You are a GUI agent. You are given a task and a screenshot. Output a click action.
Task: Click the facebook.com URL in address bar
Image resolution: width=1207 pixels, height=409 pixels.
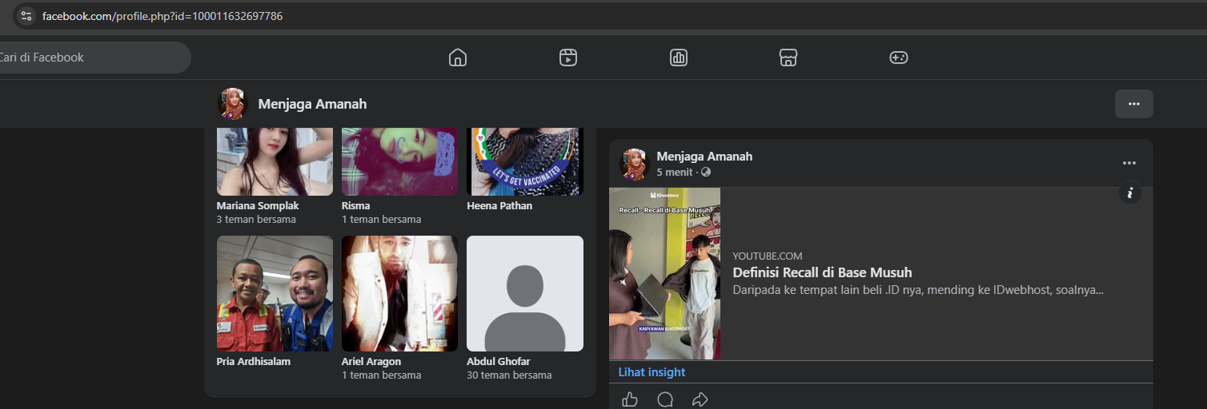(x=162, y=16)
